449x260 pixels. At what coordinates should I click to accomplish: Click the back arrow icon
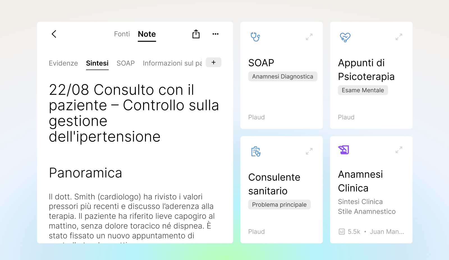coord(54,34)
